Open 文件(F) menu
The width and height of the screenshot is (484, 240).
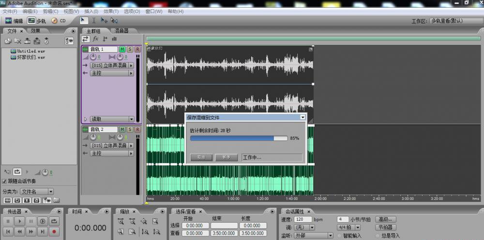[10, 12]
